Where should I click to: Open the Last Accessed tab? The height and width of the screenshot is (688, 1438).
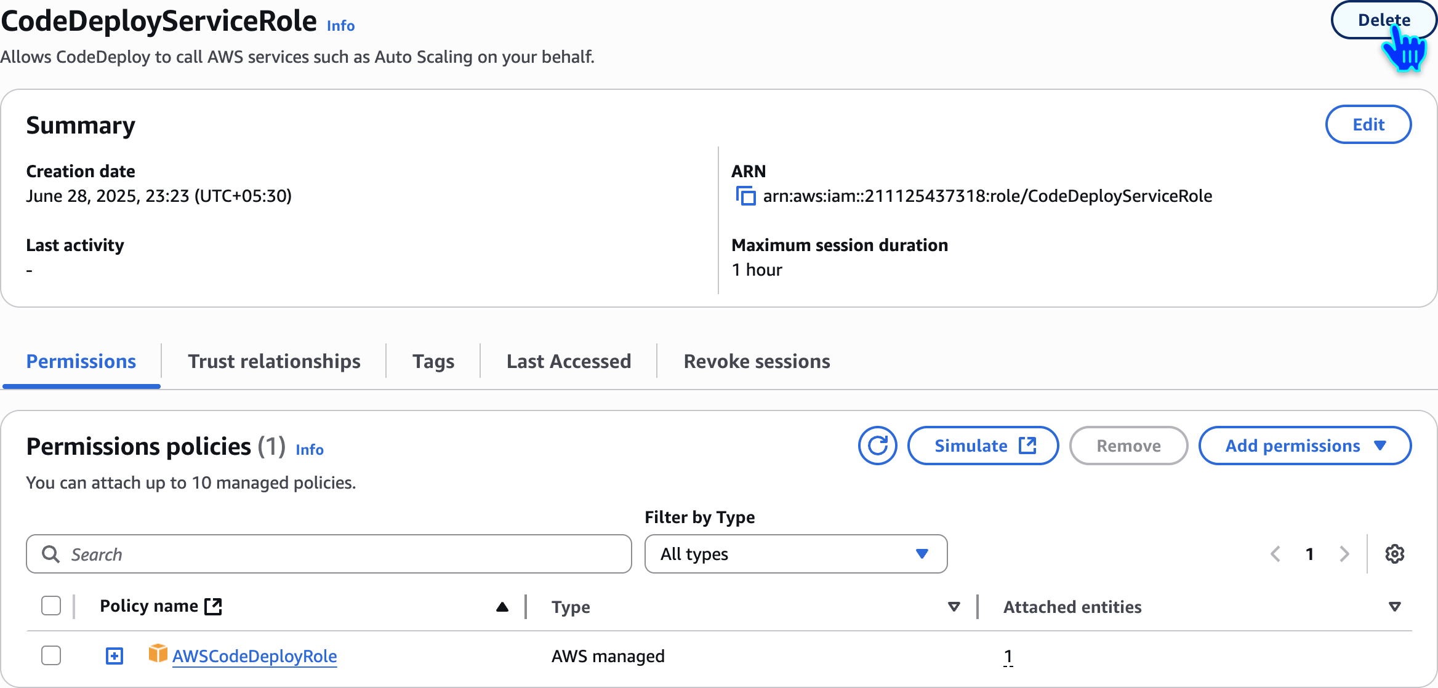point(568,361)
